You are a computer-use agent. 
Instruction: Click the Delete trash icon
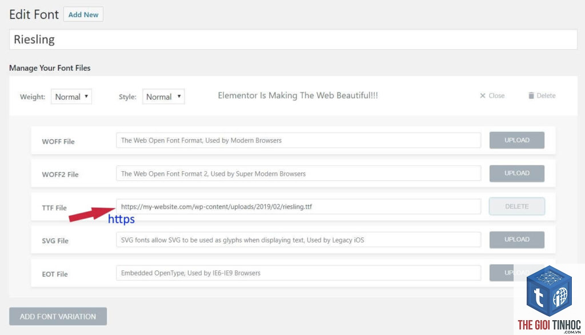531,95
